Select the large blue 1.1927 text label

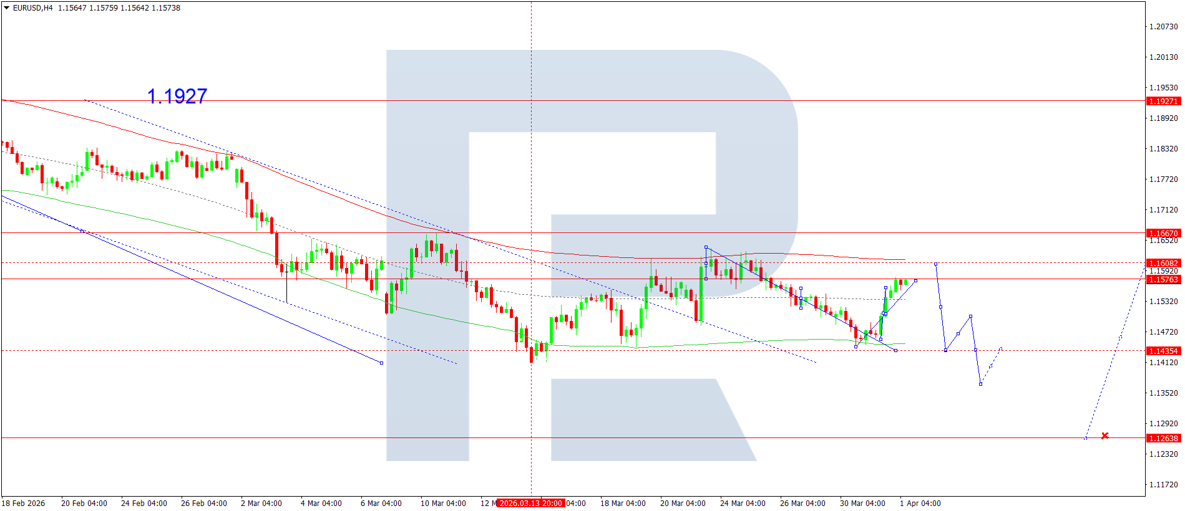(177, 96)
